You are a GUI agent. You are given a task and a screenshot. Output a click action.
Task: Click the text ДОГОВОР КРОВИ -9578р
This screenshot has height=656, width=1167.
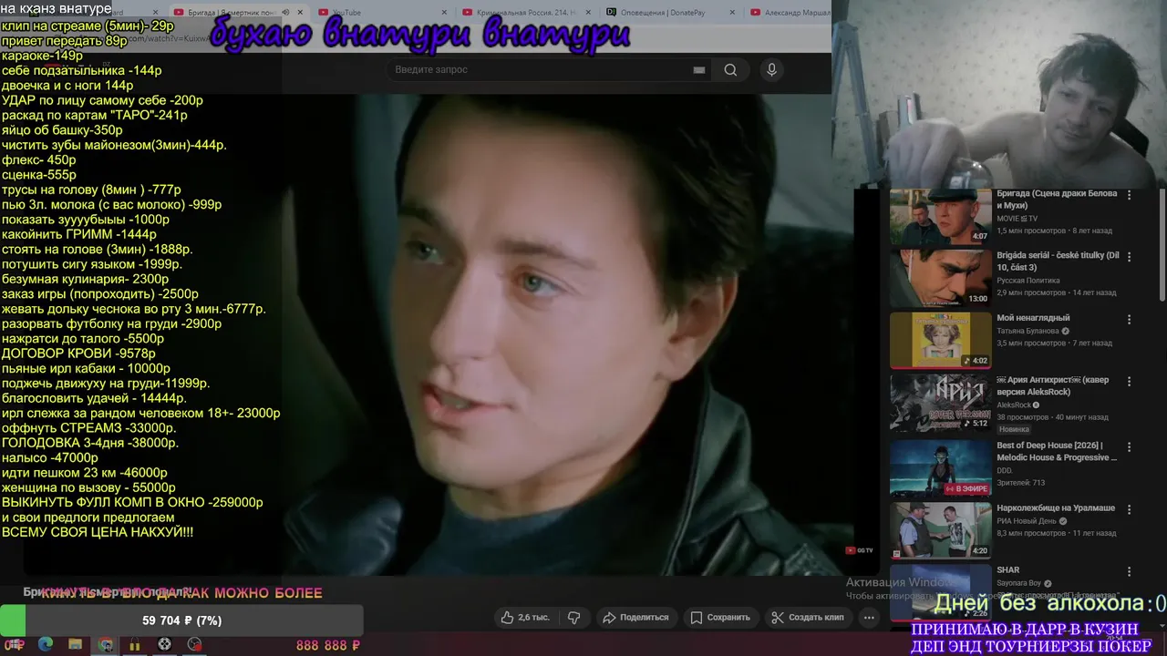[78, 354]
